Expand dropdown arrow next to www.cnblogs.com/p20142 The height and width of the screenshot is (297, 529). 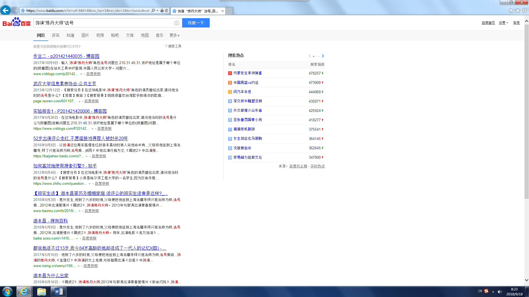pyautogui.click(x=81, y=74)
